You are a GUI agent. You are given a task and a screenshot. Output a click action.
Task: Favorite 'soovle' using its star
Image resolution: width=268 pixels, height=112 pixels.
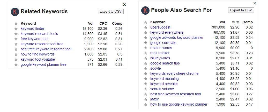pos(146,69)
